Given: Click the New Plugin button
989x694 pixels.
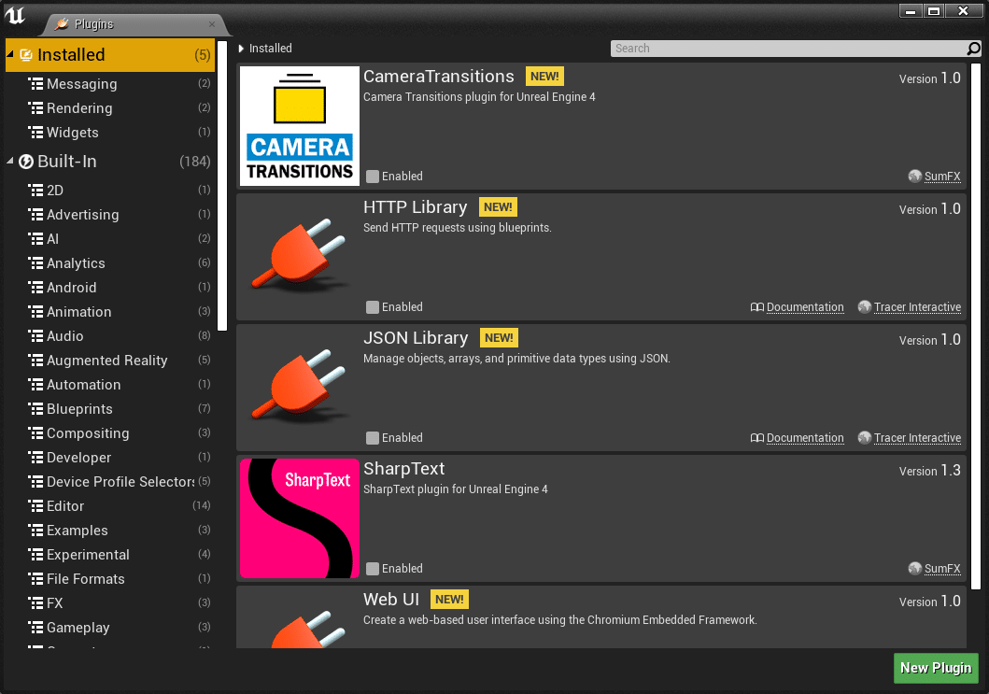Looking at the screenshot, I should 936,668.
